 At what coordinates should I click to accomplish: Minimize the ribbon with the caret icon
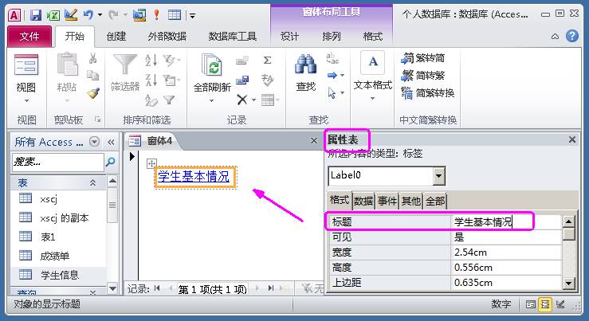[555, 37]
